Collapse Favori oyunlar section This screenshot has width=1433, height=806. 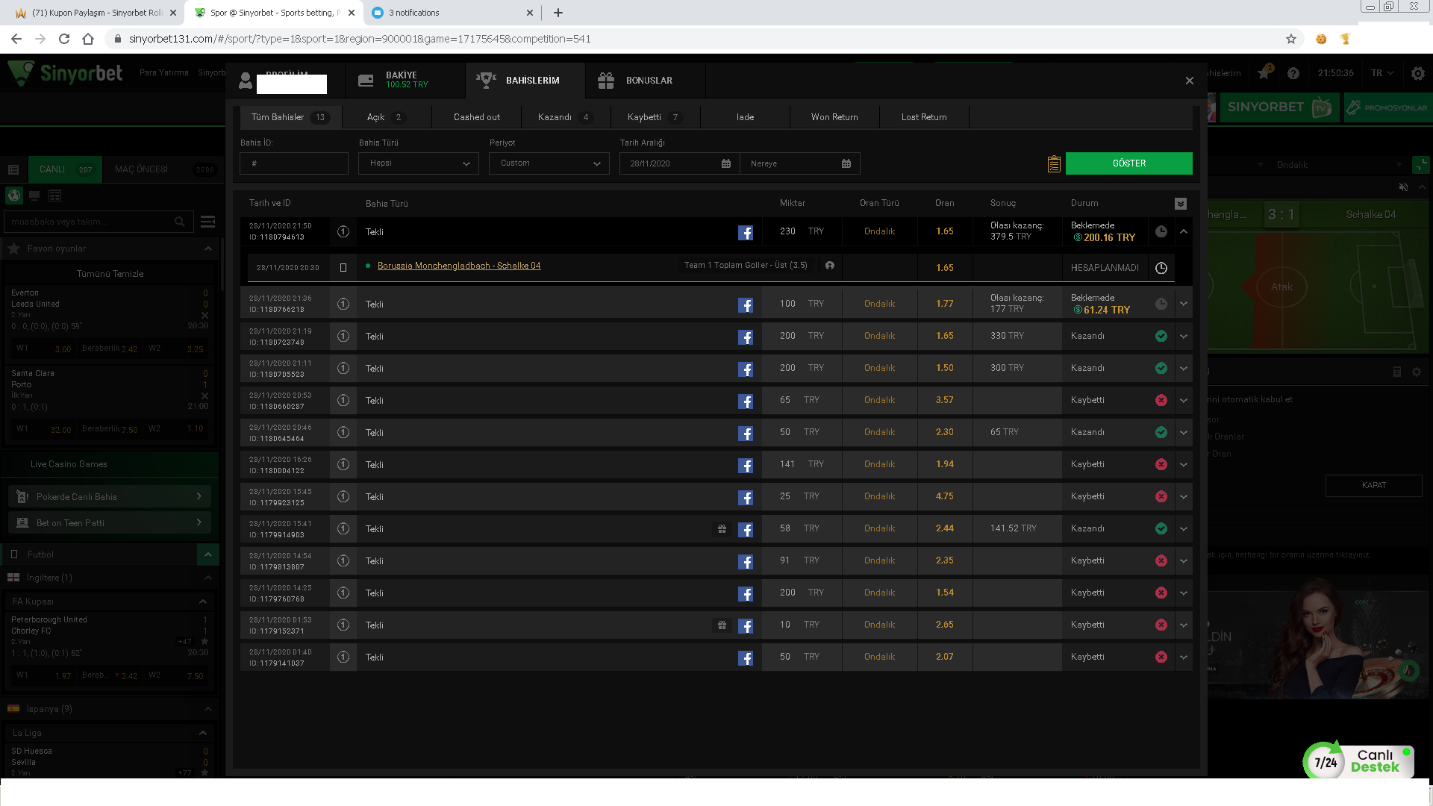208,249
